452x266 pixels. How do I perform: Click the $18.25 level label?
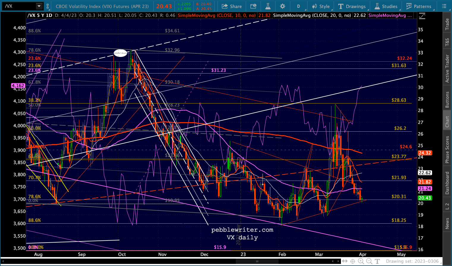point(399,220)
